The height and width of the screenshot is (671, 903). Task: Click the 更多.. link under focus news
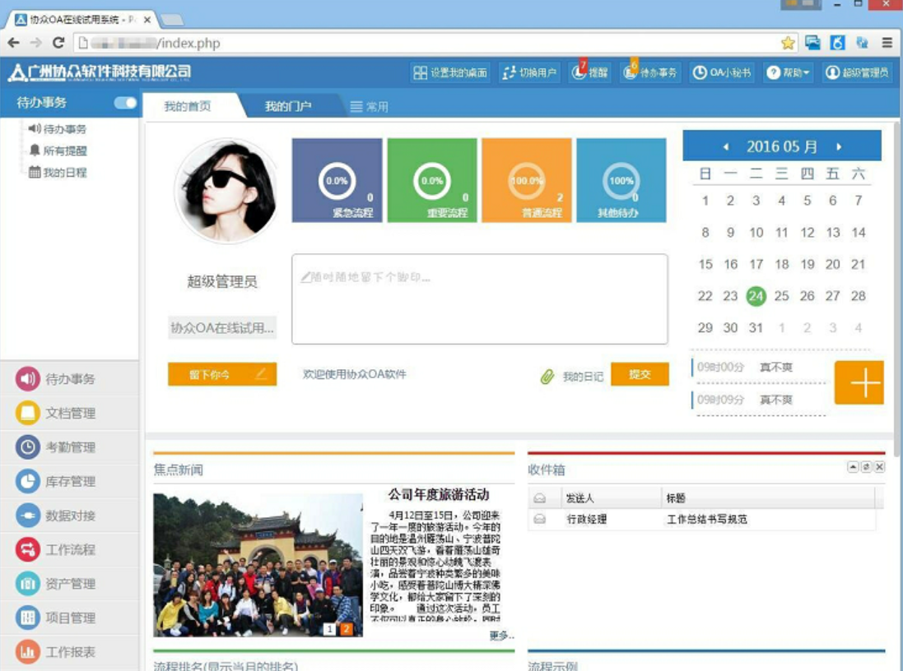pyautogui.click(x=500, y=636)
